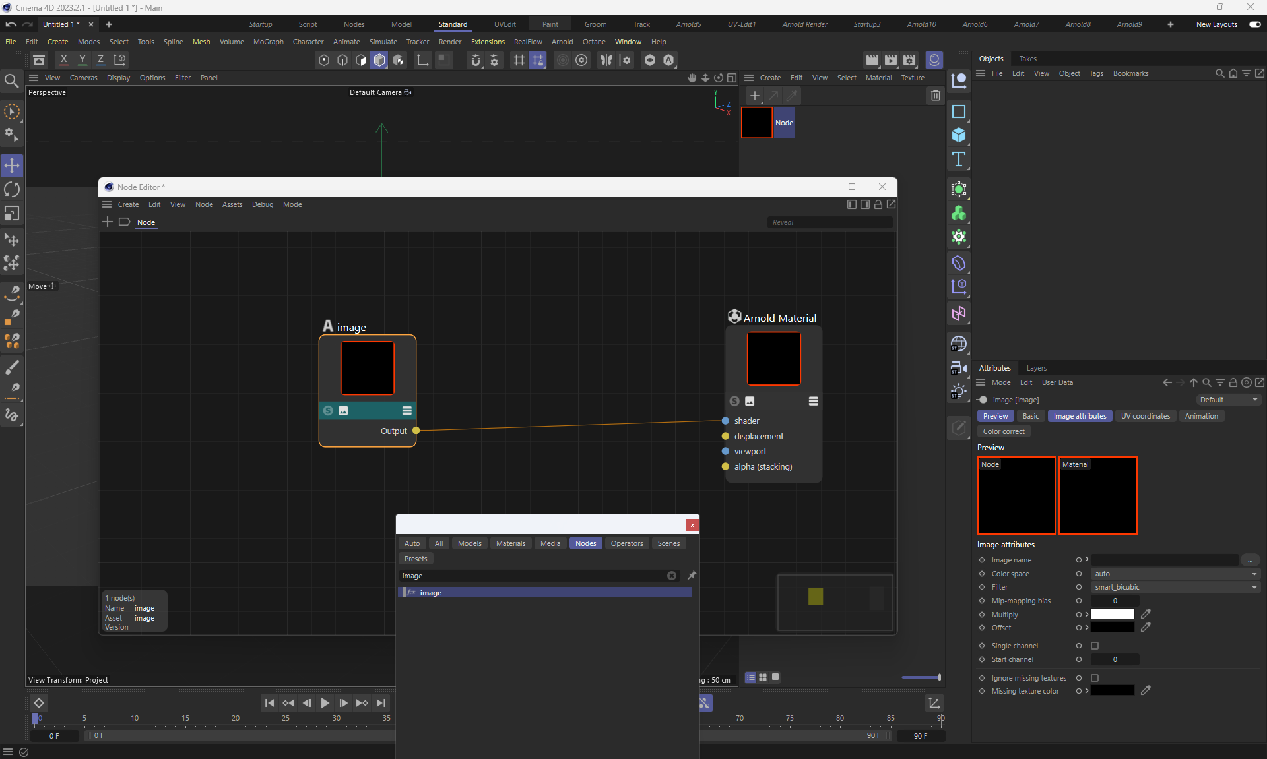
Task: Click the add node plus icon in the Node Editor
Action: 108,222
